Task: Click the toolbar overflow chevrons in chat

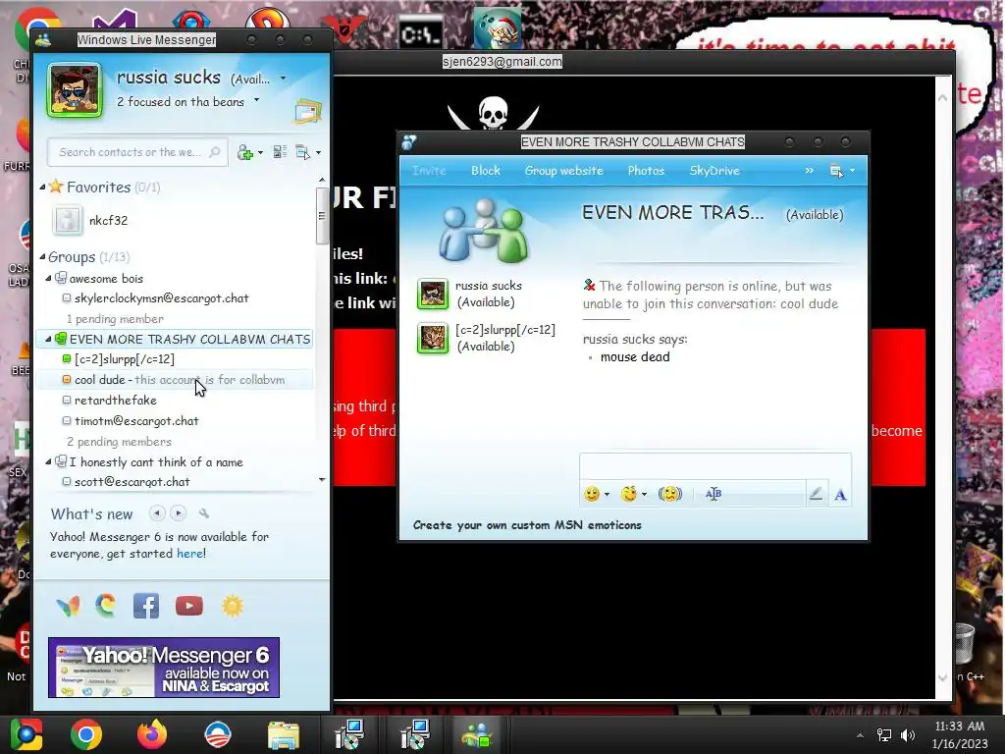Action: tap(809, 170)
